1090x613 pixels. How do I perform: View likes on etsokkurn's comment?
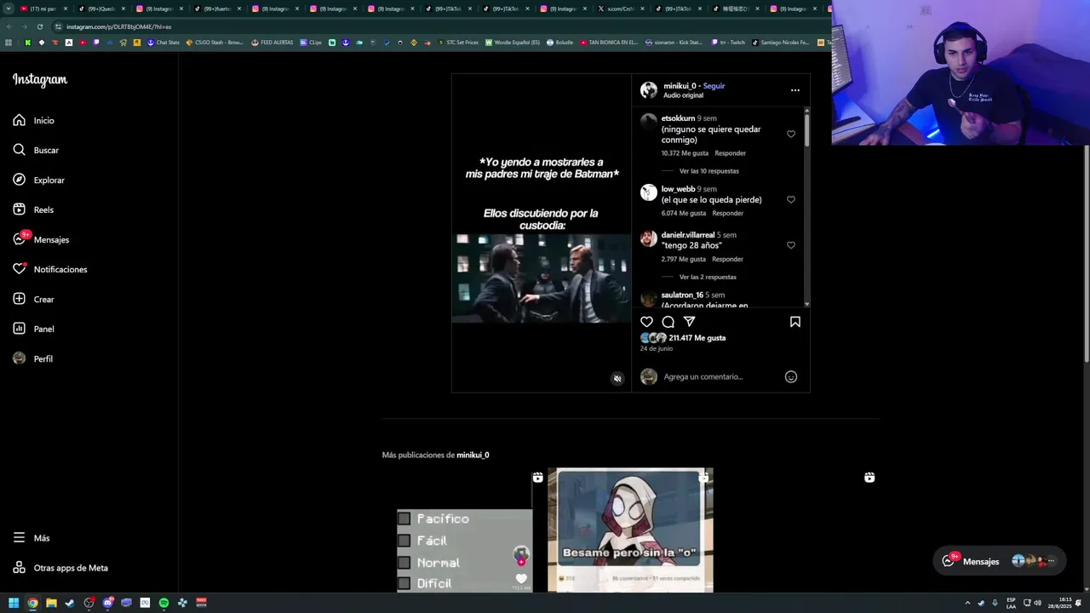coord(685,153)
